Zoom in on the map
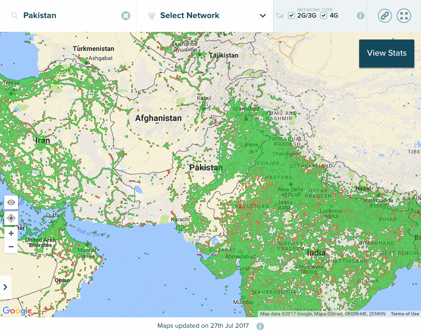 11,234
